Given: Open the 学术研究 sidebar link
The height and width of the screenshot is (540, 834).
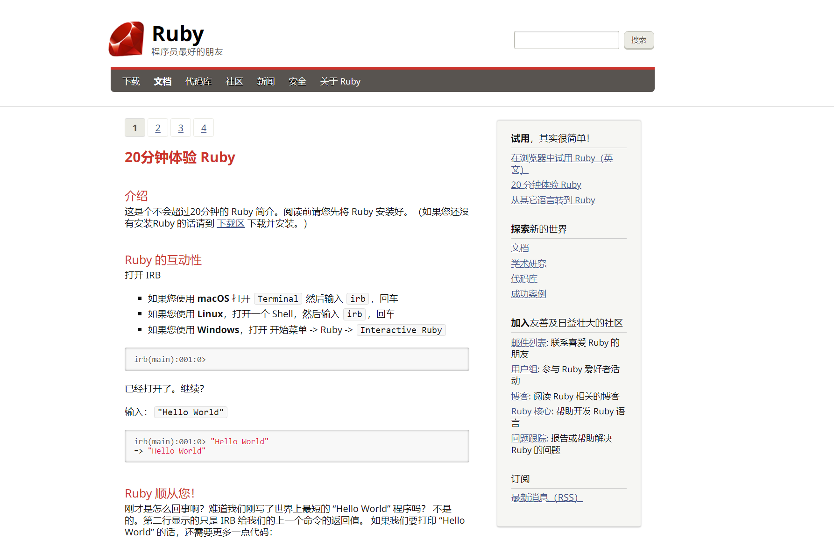Looking at the screenshot, I should pyautogui.click(x=529, y=263).
